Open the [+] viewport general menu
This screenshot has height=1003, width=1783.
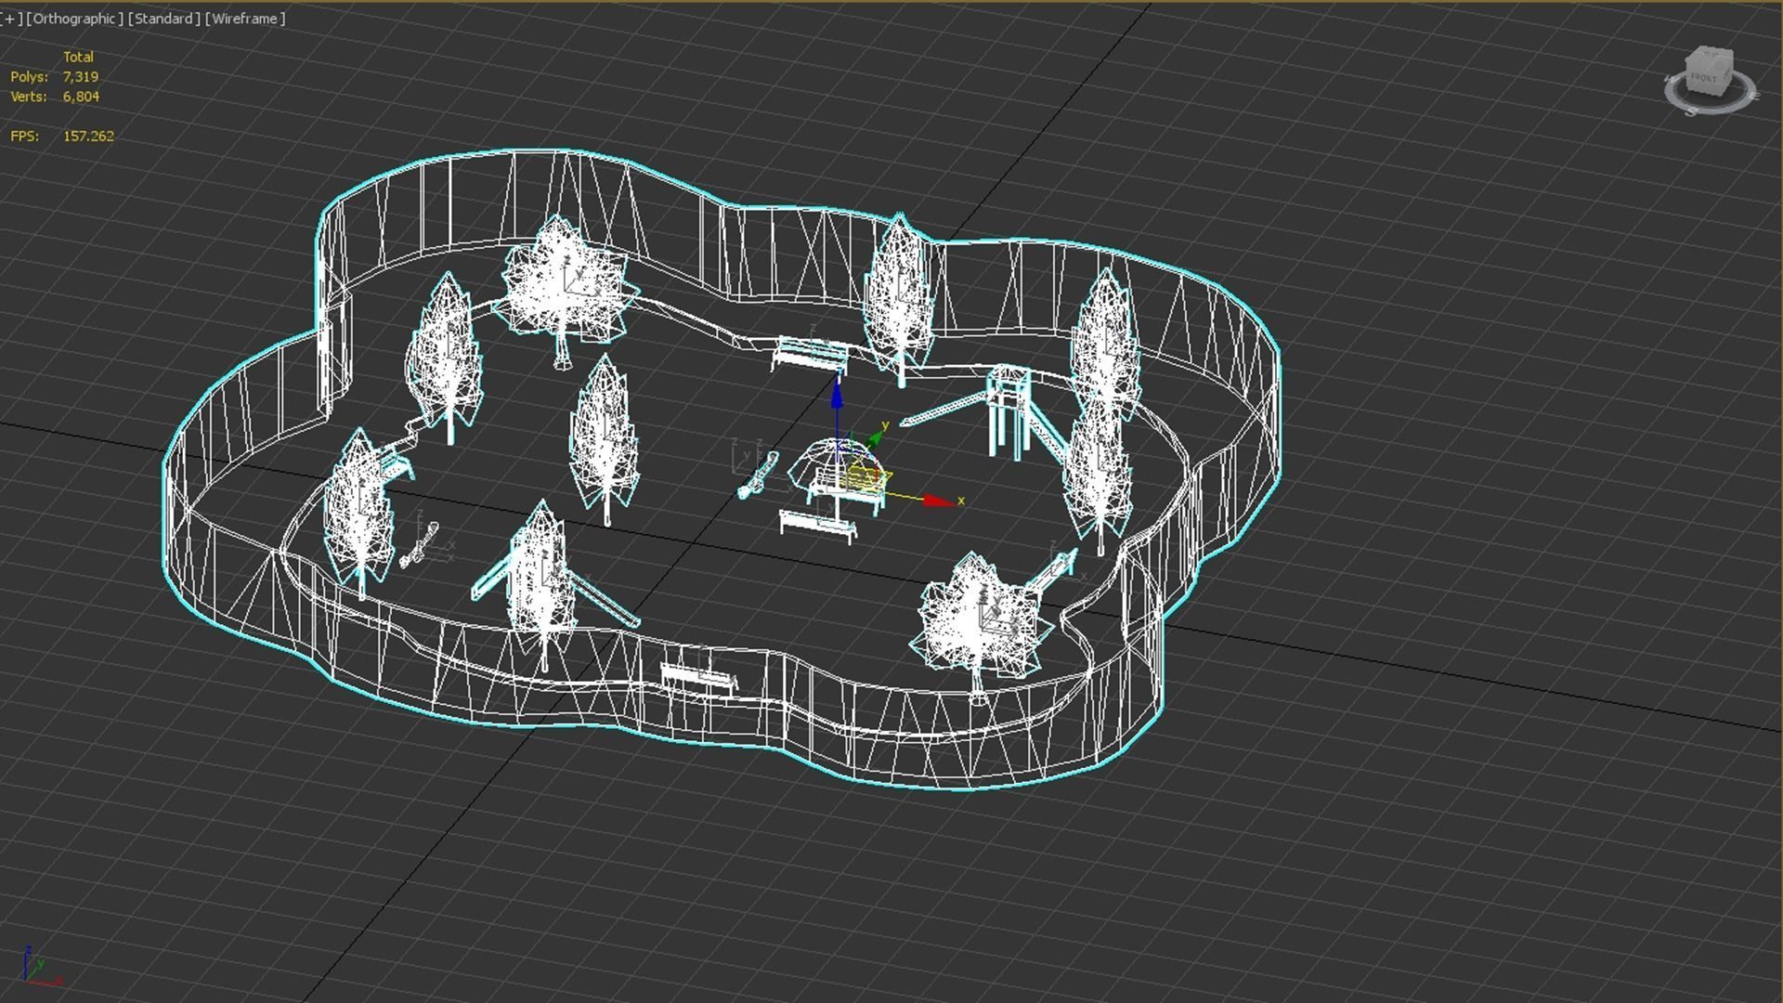[x=11, y=19]
